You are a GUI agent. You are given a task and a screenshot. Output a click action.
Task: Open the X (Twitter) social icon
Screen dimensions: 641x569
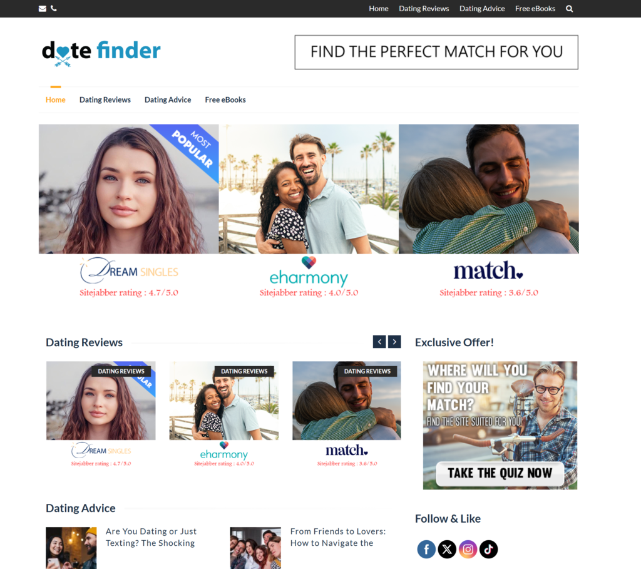(447, 549)
